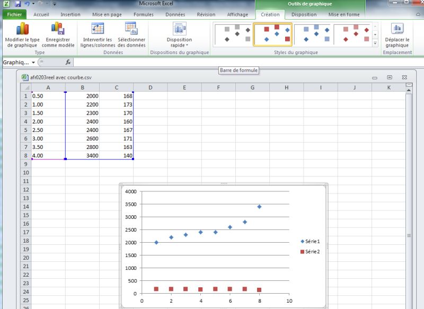This screenshot has height=309, width=424.
Task: Switch to the Disposition ribbon tab
Action: (304, 15)
